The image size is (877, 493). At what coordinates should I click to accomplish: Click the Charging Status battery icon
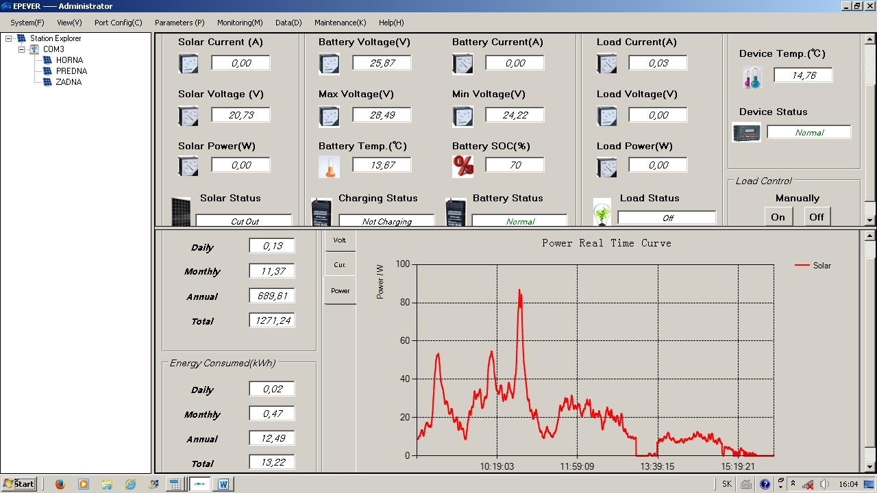point(321,212)
